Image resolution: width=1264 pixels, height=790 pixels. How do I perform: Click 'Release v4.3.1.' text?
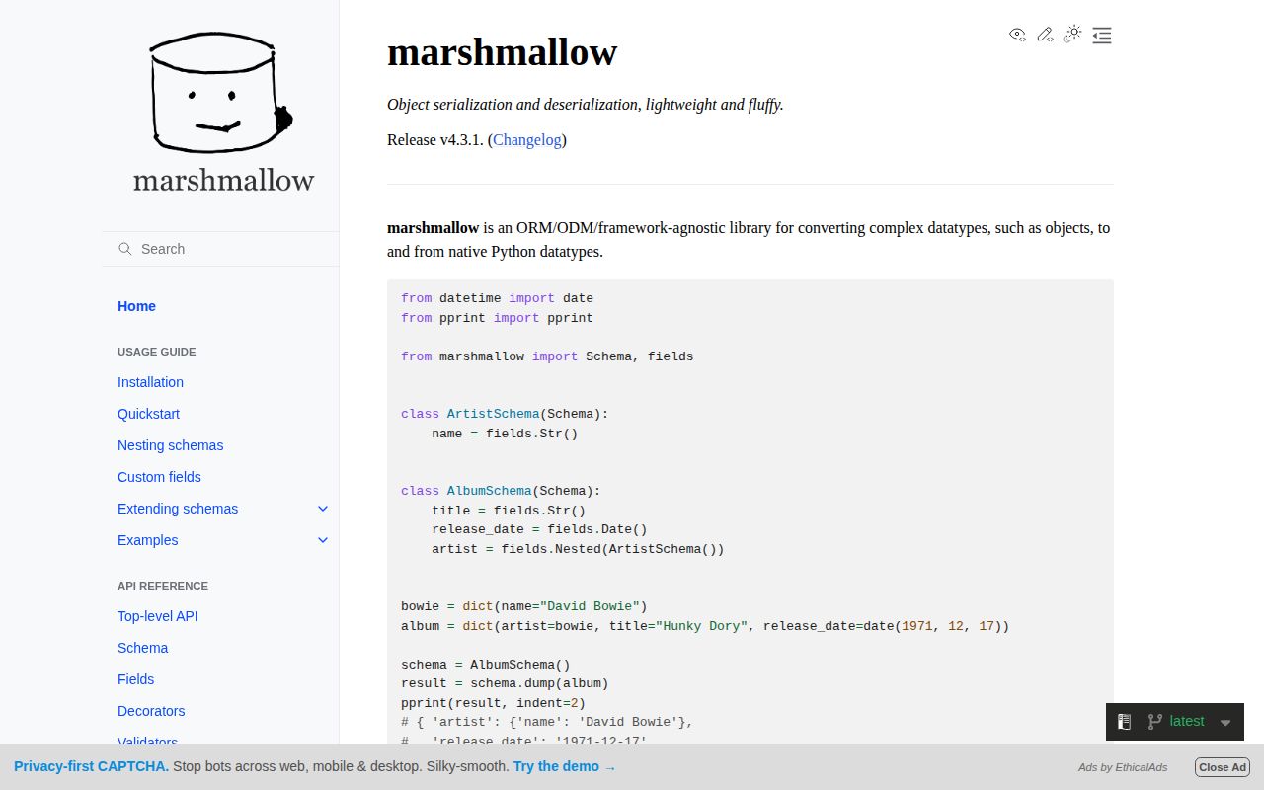pos(435,139)
